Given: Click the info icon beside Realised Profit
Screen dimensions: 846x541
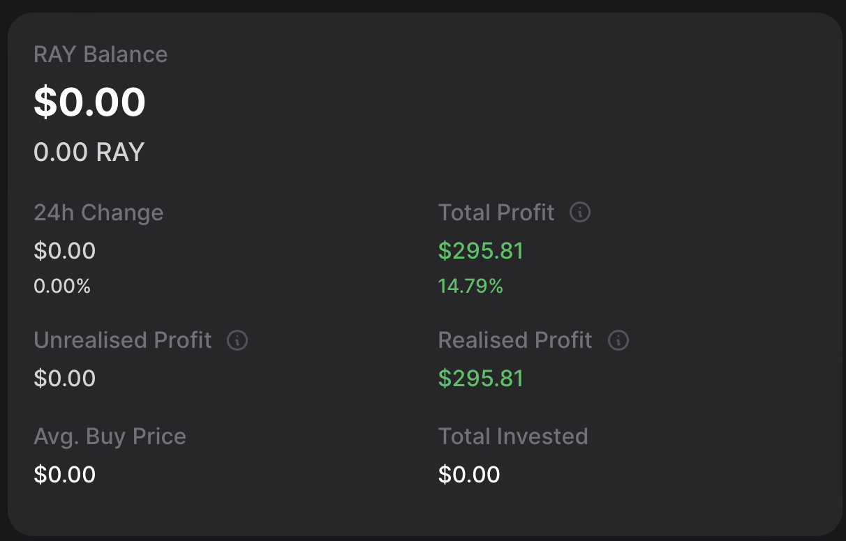Looking at the screenshot, I should [x=618, y=340].
